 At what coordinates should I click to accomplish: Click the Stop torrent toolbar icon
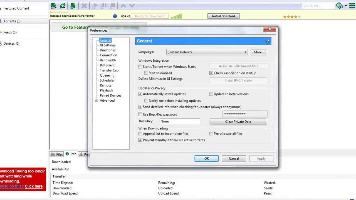coord(112,6)
